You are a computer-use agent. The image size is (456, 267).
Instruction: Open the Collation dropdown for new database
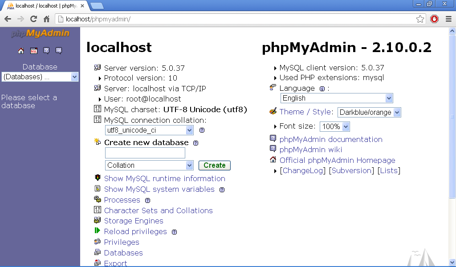pyautogui.click(x=149, y=165)
